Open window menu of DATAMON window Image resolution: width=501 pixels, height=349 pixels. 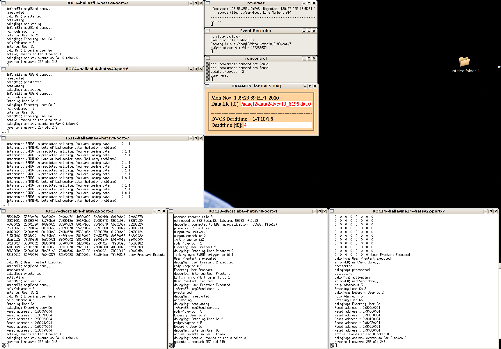pos(207,86)
